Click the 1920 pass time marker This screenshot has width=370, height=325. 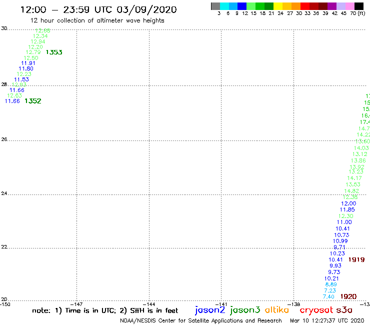348,296
